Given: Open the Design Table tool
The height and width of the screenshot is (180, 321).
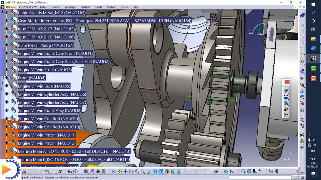Looking at the screenshot, I should (x=86, y=171).
